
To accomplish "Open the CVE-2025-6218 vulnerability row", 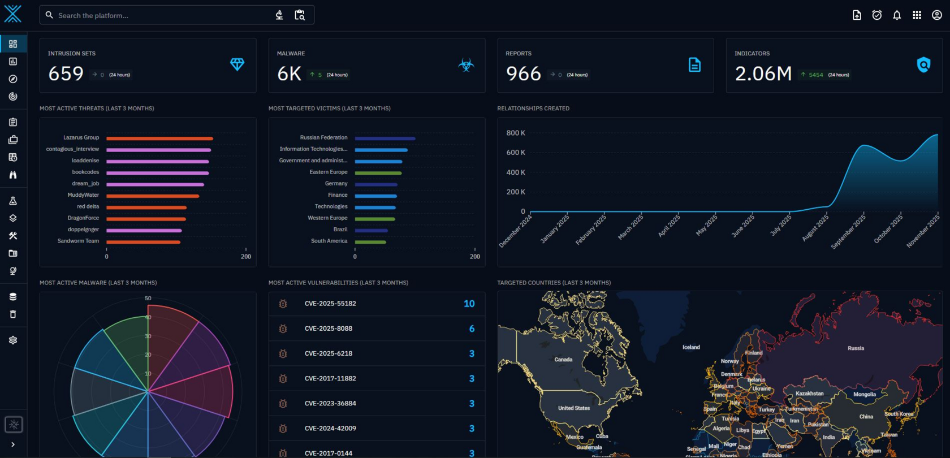I will pos(377,353).
